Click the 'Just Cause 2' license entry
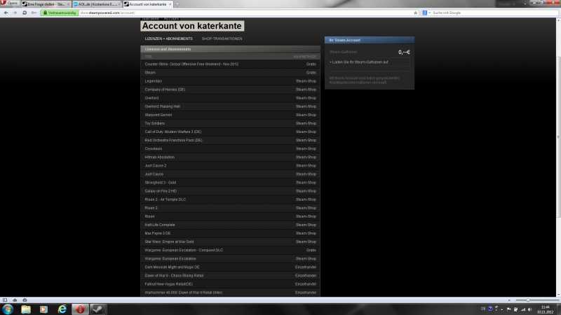Screen dimensions: 561x315 (231, 166)
